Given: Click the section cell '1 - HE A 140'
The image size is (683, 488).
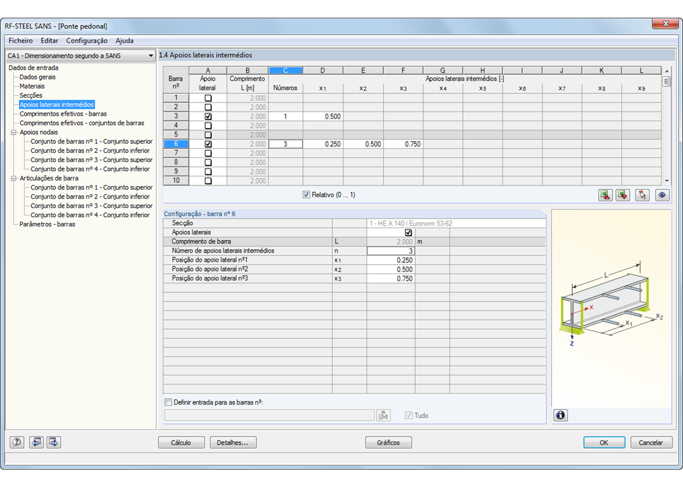Looking at the screenshot, I should [x=456, y=224].
